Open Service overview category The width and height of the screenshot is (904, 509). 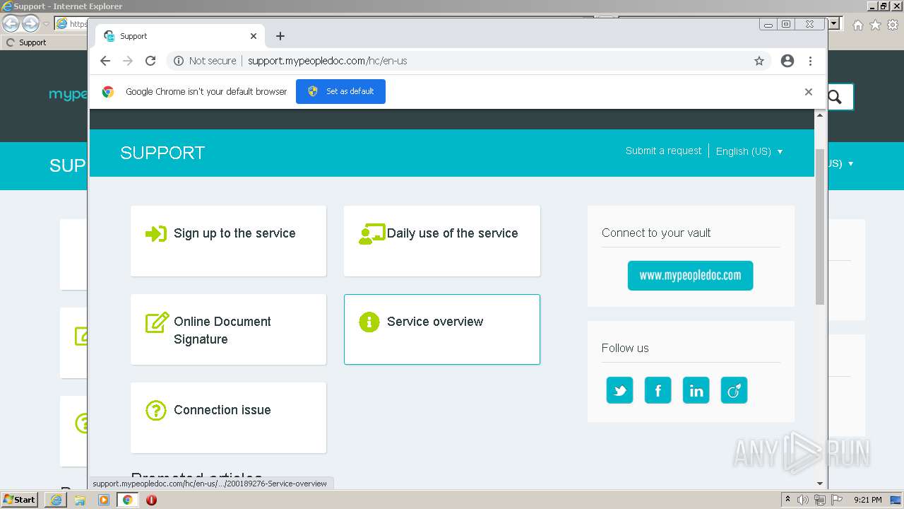442,329
